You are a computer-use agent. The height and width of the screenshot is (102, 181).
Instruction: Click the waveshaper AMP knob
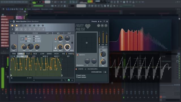pyautogui.click(x=60, y=38)
